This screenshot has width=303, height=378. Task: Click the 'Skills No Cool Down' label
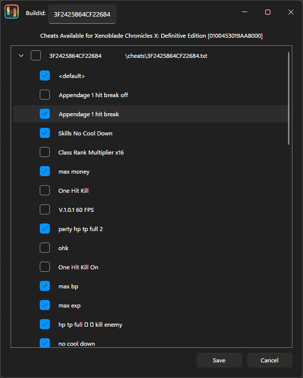pos(86,133)
